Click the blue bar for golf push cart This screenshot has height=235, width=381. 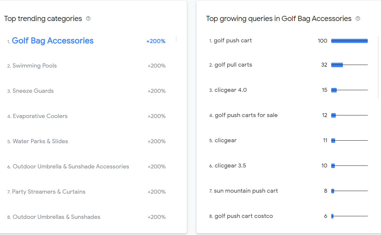pos(349,41)
